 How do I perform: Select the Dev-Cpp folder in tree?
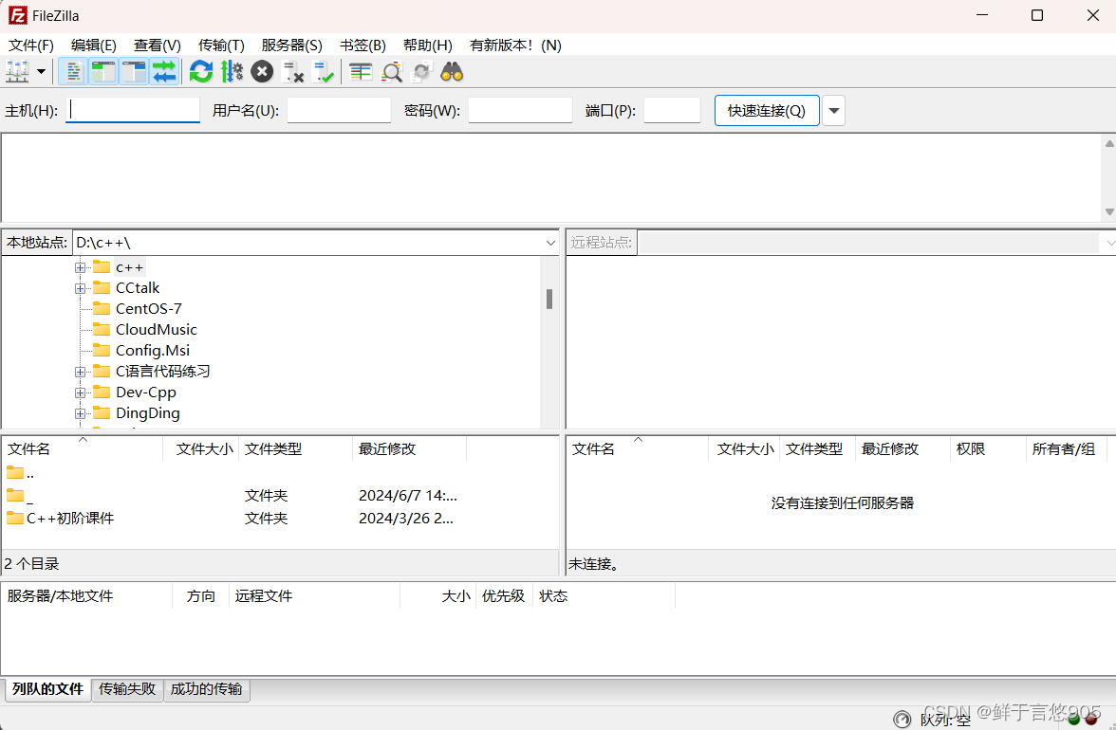146,392
